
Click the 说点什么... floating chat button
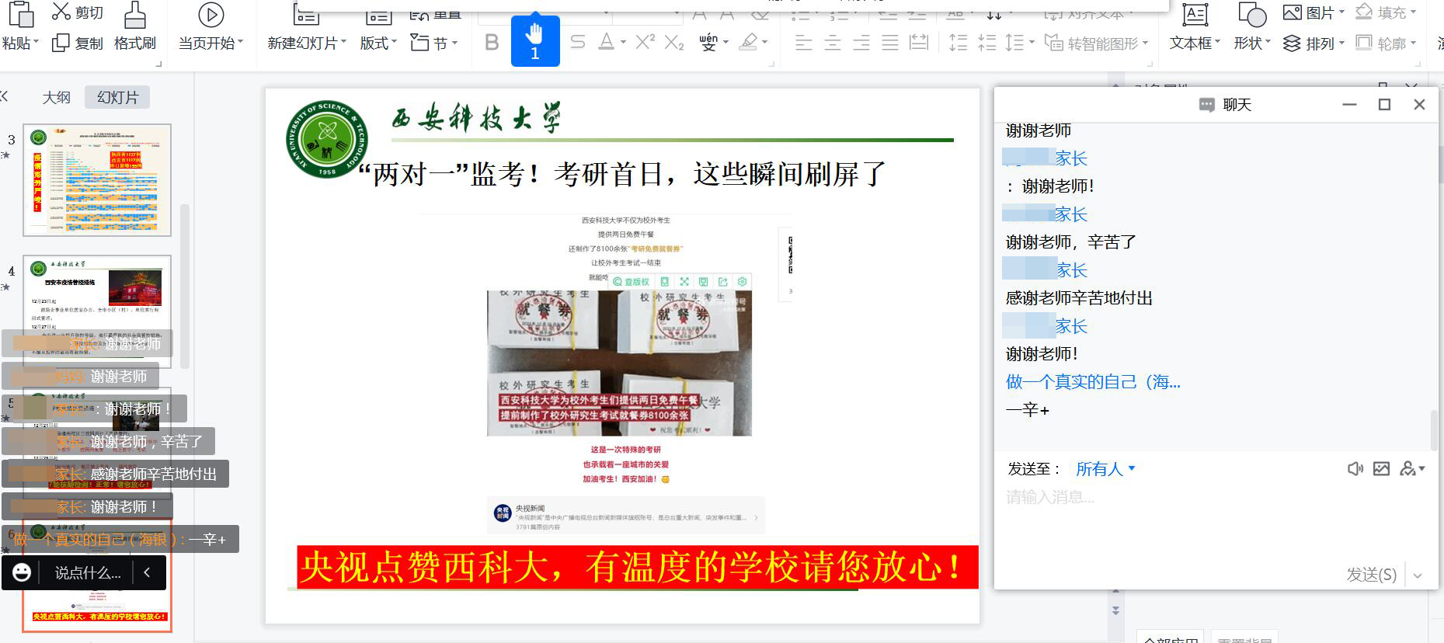(x=88, y=573)
